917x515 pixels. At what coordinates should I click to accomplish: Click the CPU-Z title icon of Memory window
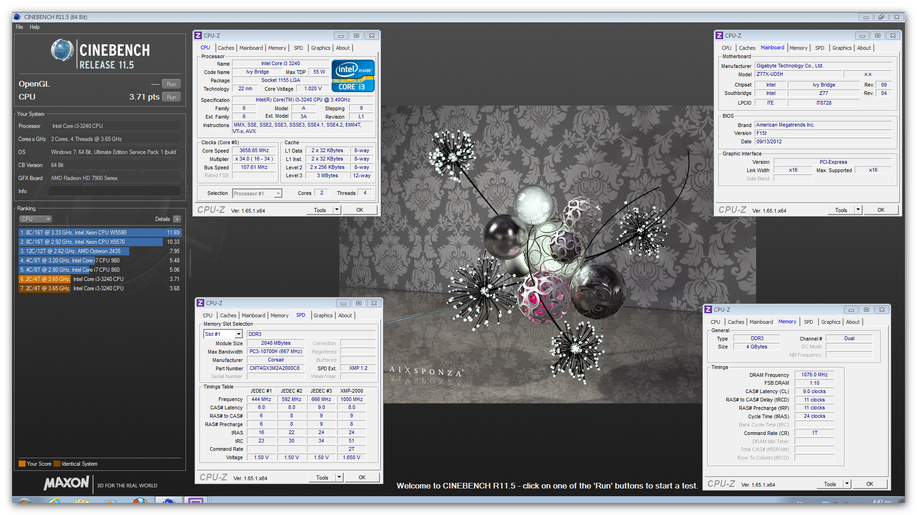(x=708, y=309)
